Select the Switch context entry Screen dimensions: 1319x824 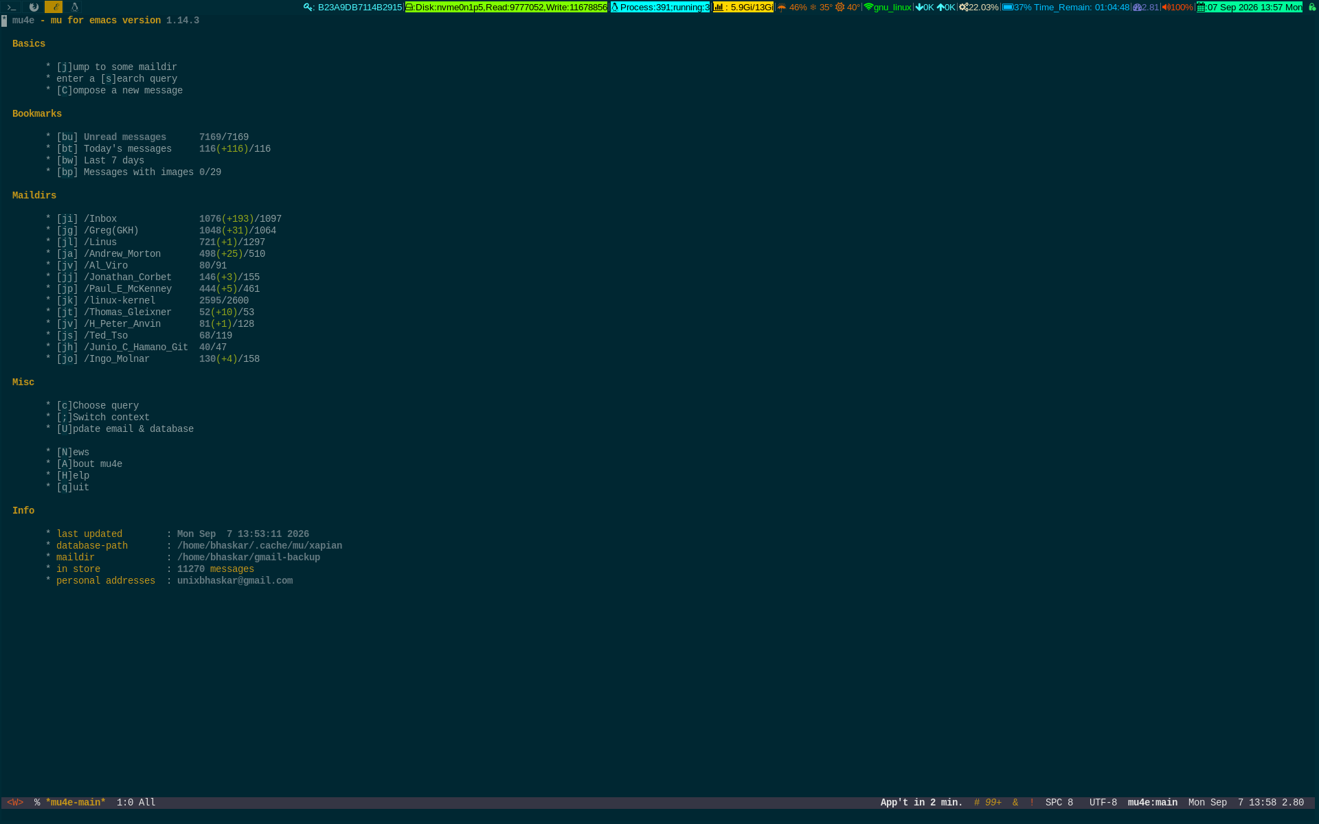point(103,417)
